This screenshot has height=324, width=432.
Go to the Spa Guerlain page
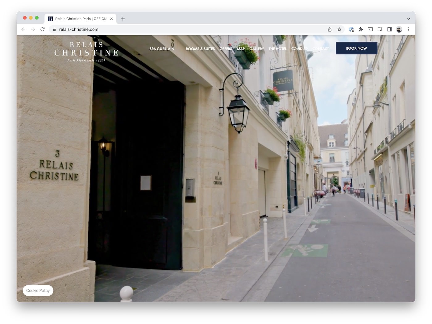pyautogui.click(x=162, y=49)
